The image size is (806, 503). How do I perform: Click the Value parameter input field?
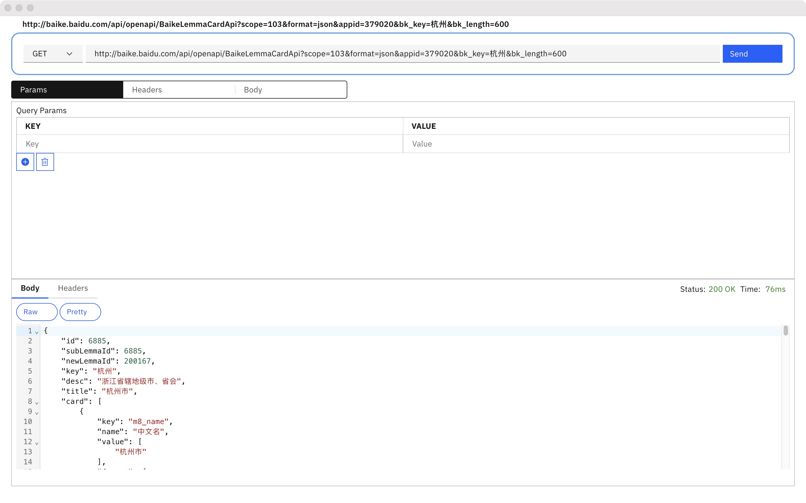click(x=595, y=144)
